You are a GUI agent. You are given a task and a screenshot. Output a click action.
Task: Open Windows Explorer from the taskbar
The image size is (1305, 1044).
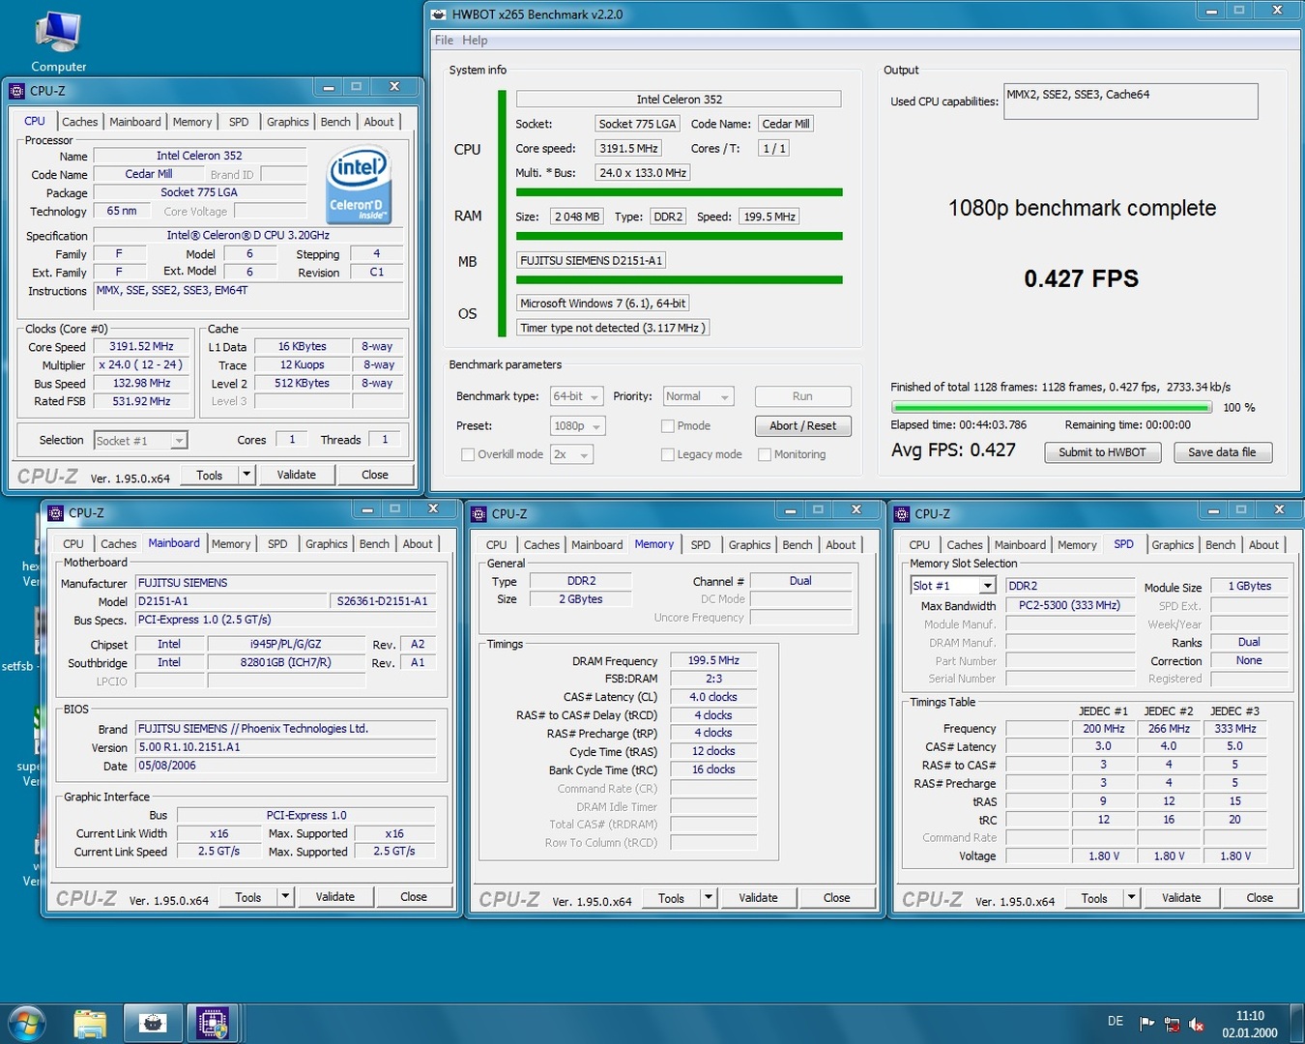[90, 1023]
